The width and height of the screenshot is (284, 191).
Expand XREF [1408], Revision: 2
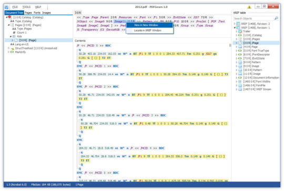coord(235,24)
